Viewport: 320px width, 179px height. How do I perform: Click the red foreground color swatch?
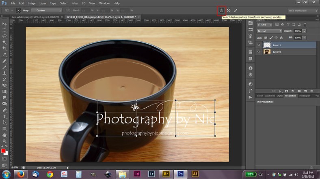pyautogui.click(x=3, y=151)
